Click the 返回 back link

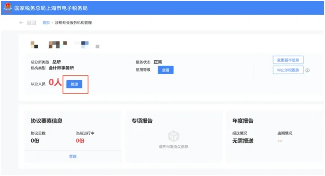pyautogui.click(x=31, y=23)
